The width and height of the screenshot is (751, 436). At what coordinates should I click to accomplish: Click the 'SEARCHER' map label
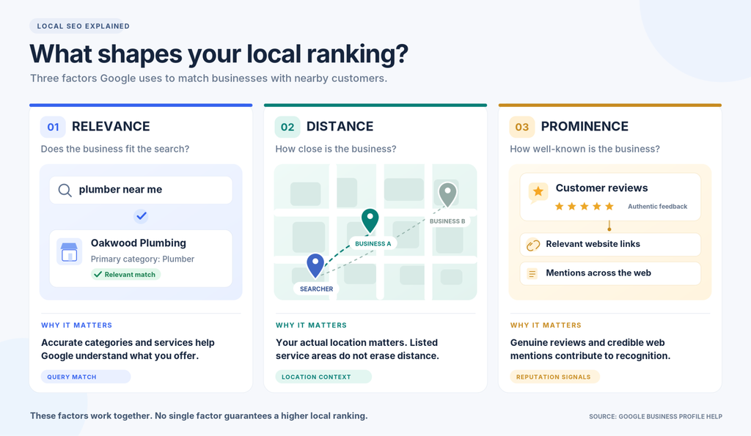(x=316, y=289)
